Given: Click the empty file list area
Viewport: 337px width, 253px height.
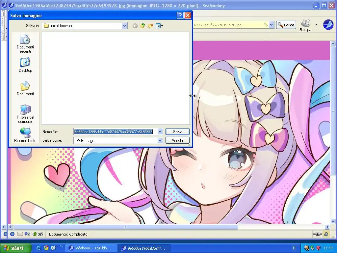Looking at the screenshot, I should pos(116,78).
